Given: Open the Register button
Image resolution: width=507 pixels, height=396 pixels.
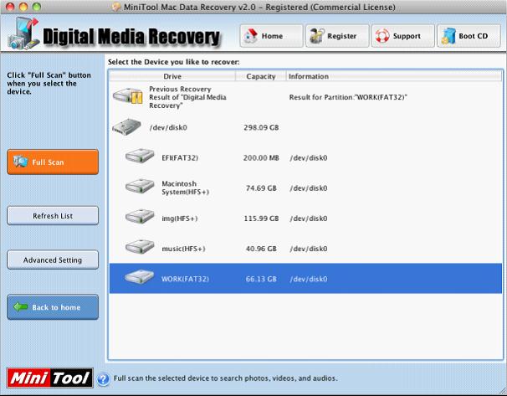Looking at the screenshot, I should tap(337, 36).
